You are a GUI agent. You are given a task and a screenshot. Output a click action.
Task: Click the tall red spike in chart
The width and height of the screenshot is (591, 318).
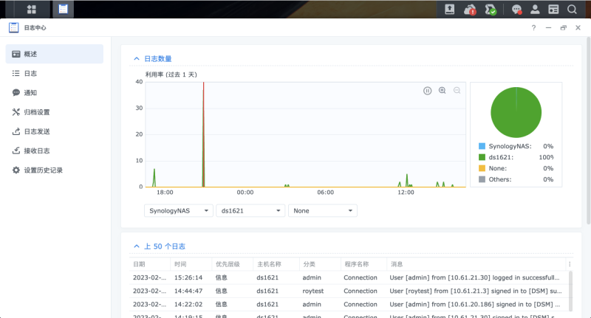[204, 134]
